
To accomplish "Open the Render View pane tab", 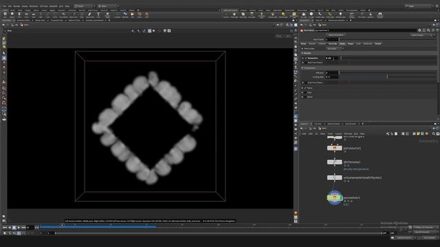I will pyautogui.click(x=40, y=21).
